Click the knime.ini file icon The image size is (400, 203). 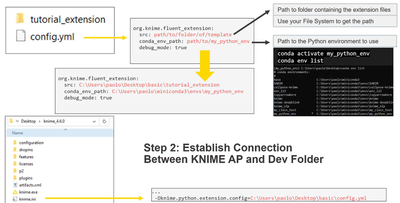coord(15,199)
